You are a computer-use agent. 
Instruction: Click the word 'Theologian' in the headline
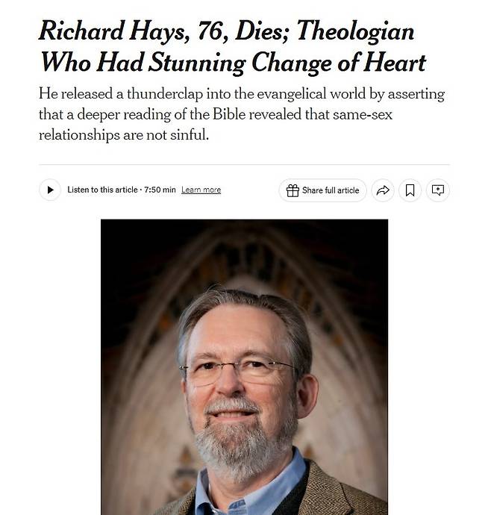360,32
